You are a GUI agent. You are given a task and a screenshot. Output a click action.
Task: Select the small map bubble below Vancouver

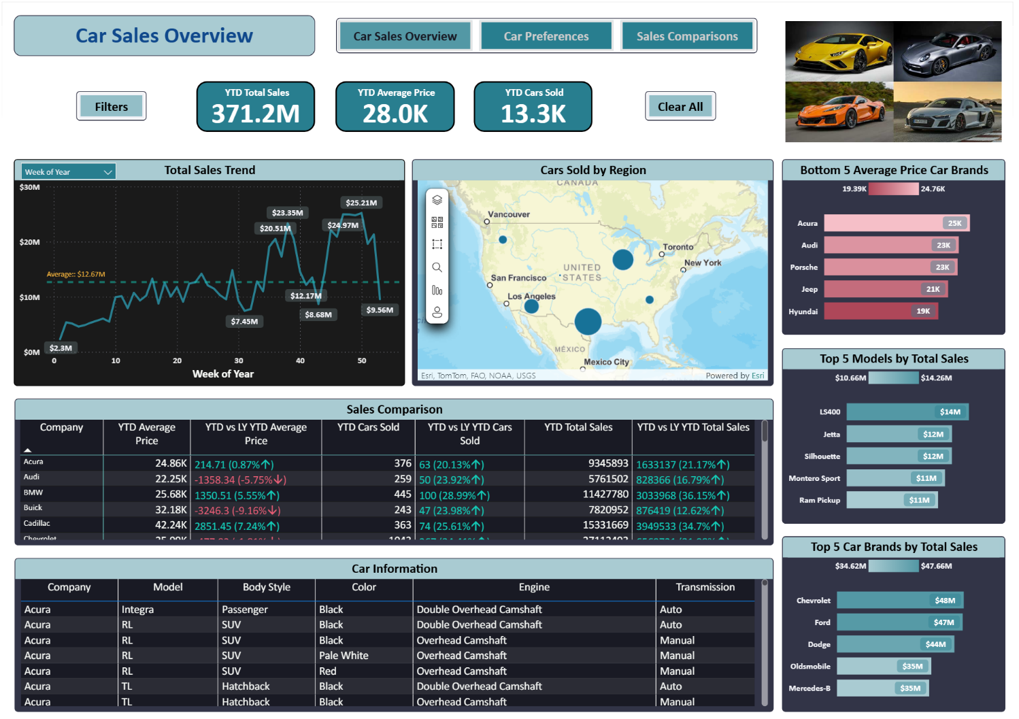click(503, 239)
